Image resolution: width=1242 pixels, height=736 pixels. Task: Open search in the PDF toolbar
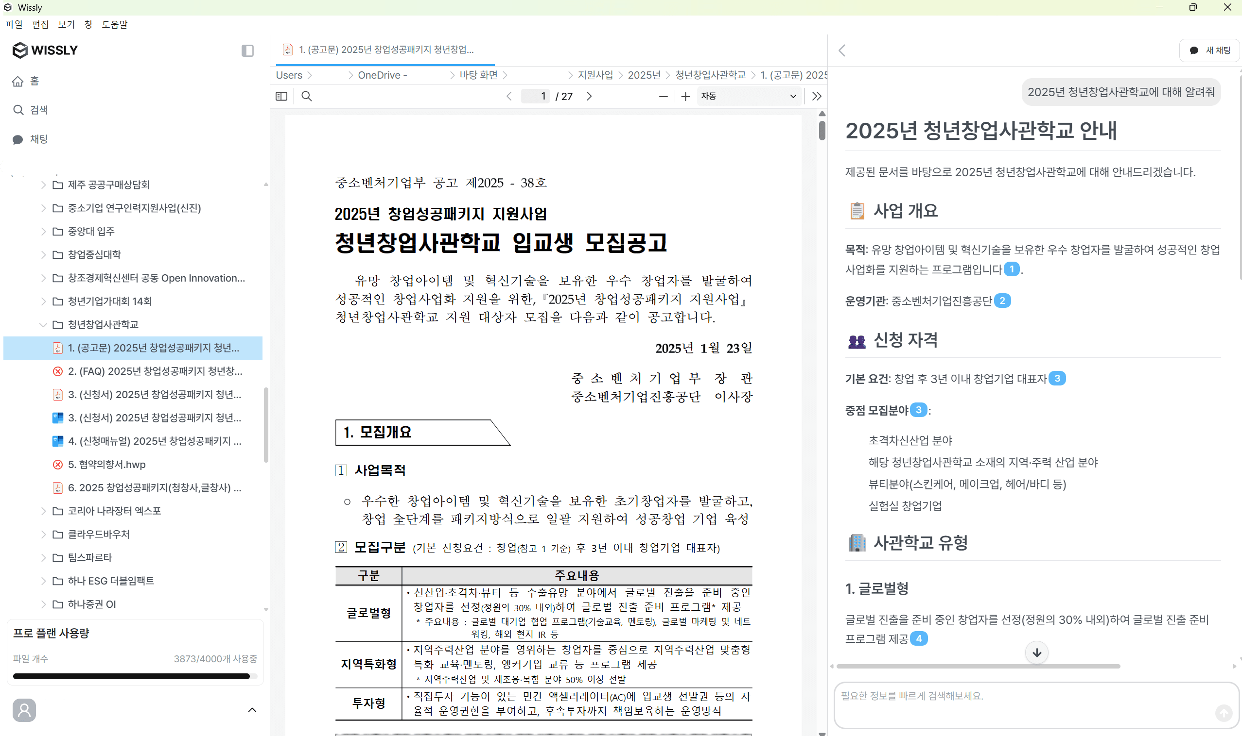coord(306,96)
